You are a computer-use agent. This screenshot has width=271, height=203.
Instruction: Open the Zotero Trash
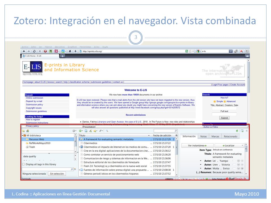tap(32, 147)
